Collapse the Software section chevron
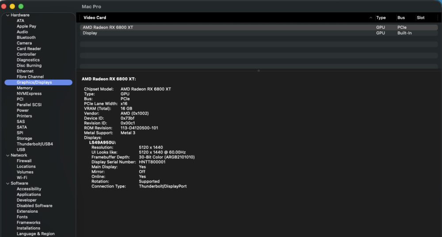442x237 pixels. click(8, 183)
